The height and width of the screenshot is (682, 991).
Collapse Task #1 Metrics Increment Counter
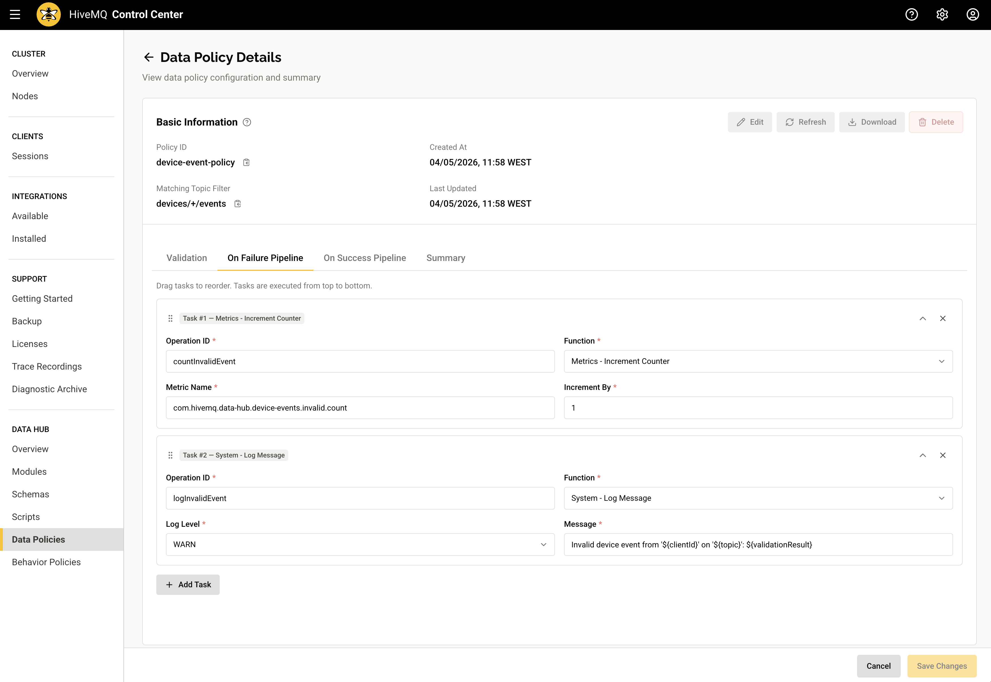tap(922, 318)
